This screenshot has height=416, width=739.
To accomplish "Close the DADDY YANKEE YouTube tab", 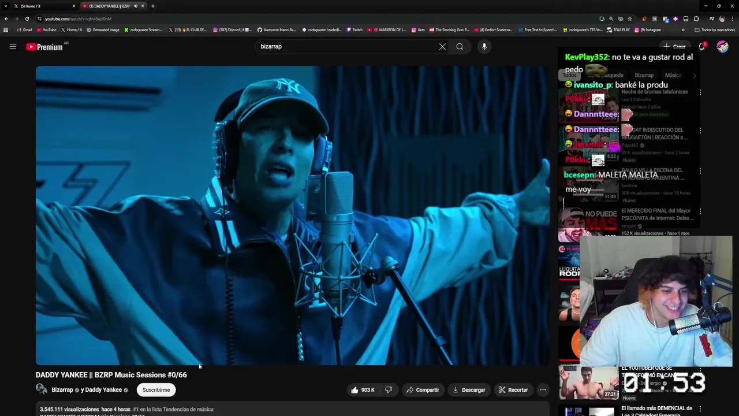I will coord(143,6).
